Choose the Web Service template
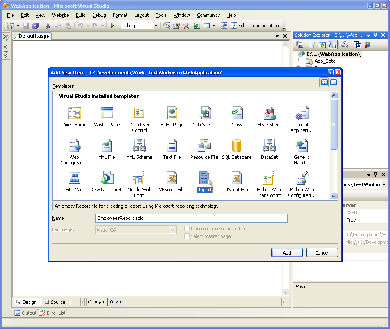 [x=205, y=114]
